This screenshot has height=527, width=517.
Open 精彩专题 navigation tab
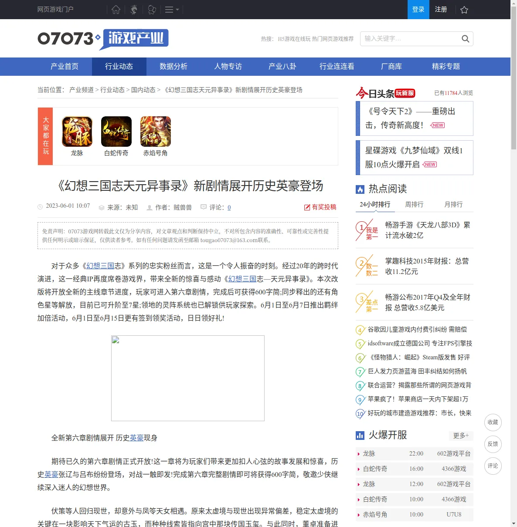click(x=446, y=67)
